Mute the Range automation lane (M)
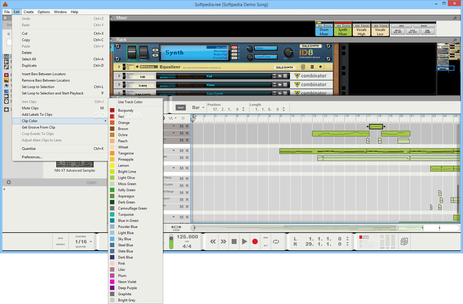The height and width of the screenshot is (304, 463). (181, 193)
